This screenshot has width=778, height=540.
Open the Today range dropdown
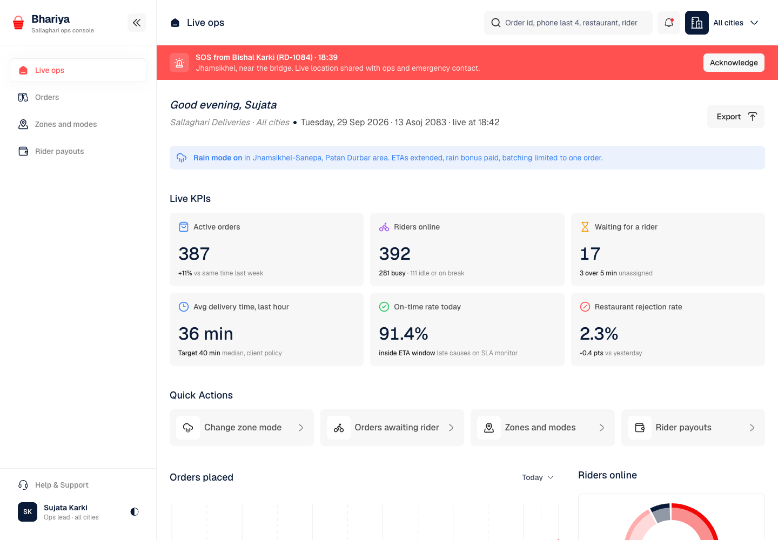538,477
